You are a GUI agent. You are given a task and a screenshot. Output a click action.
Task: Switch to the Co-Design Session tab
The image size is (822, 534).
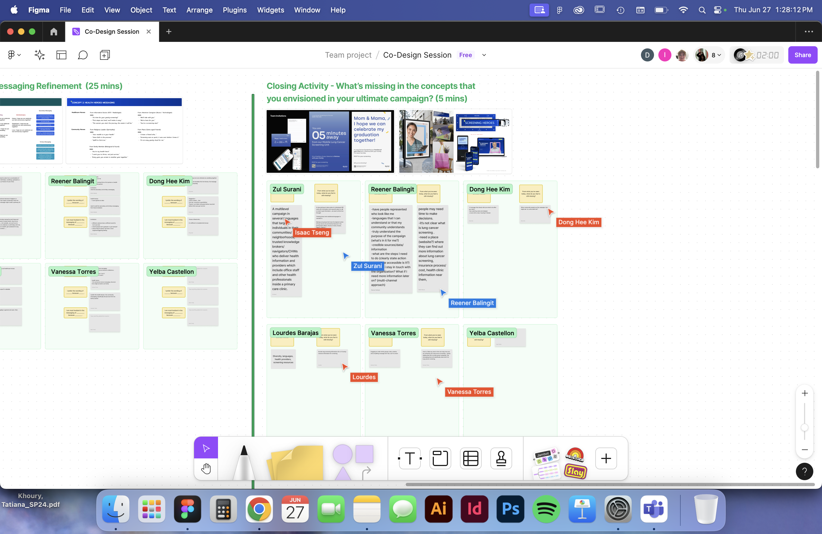[111, 32]
